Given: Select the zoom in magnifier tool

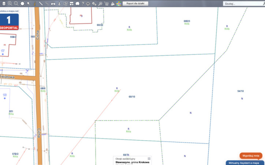Looking at the screenshot, I should 10,4.
